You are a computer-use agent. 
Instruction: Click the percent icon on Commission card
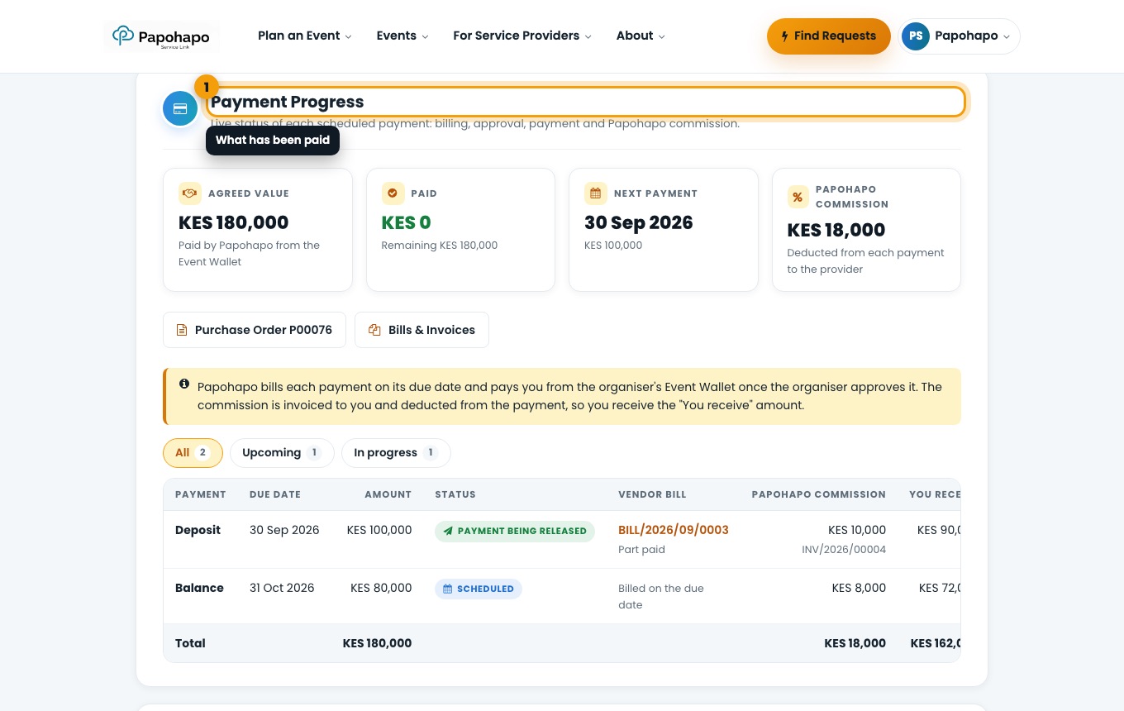pyautogui.click(x=798, y=197)
